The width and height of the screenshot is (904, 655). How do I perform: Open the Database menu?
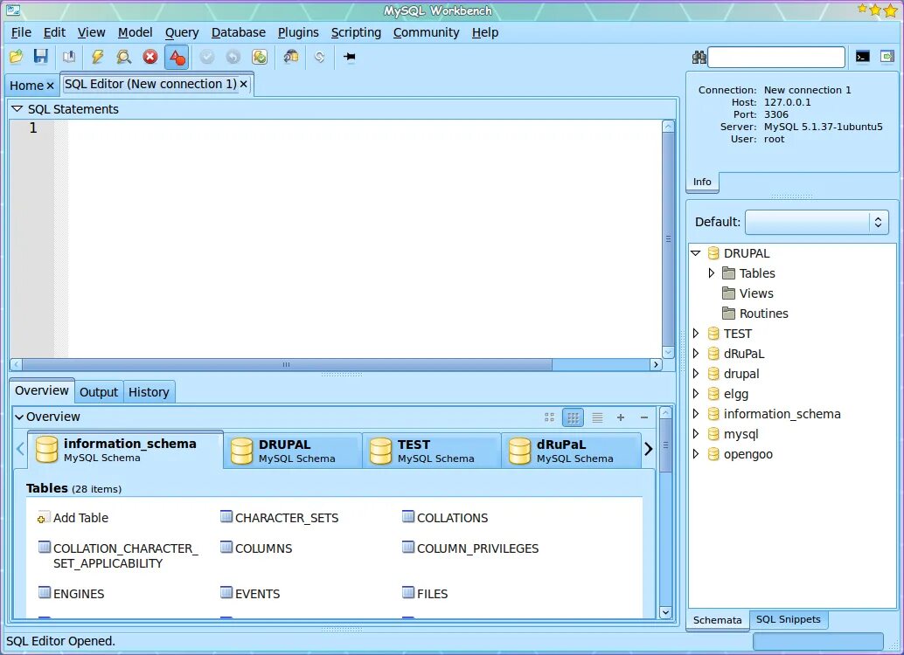[x=239, y=33]
